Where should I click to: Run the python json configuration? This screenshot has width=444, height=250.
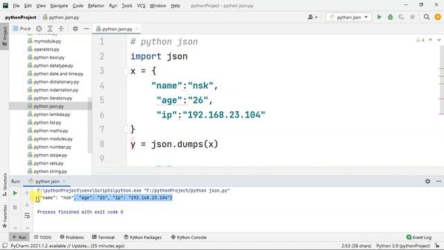click(x=379, y=17)
